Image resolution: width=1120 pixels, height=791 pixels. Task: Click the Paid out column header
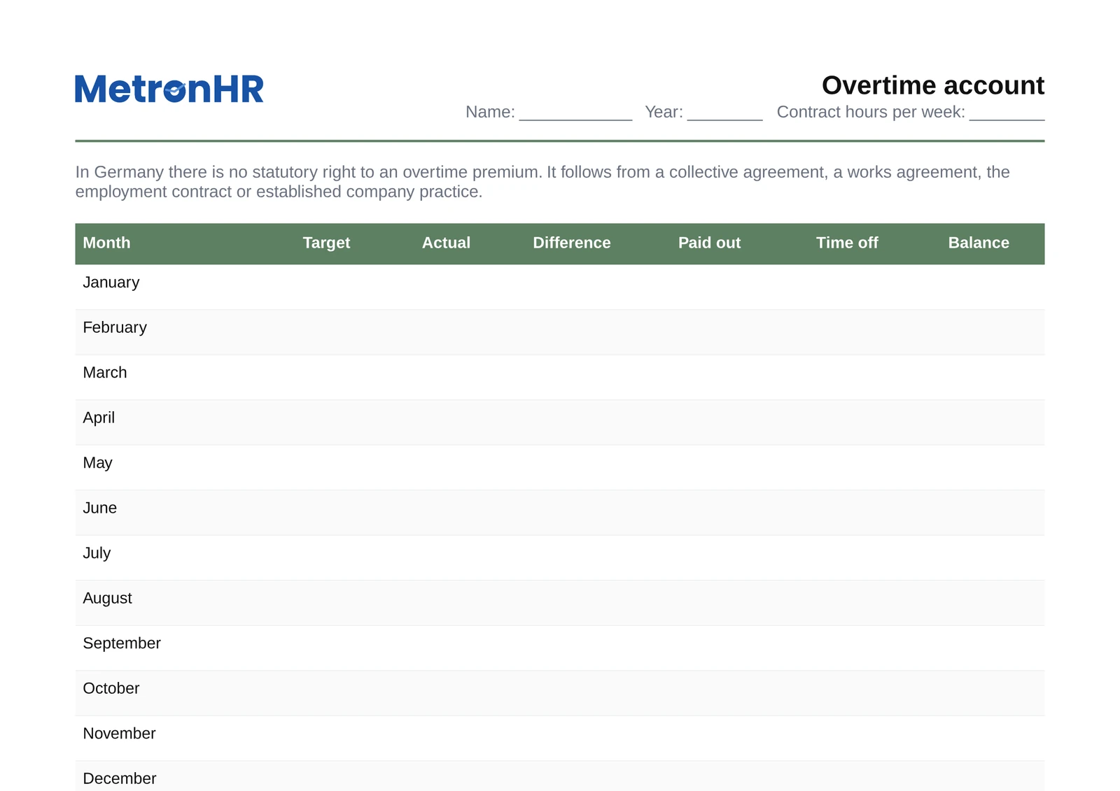tap(709, 243)
